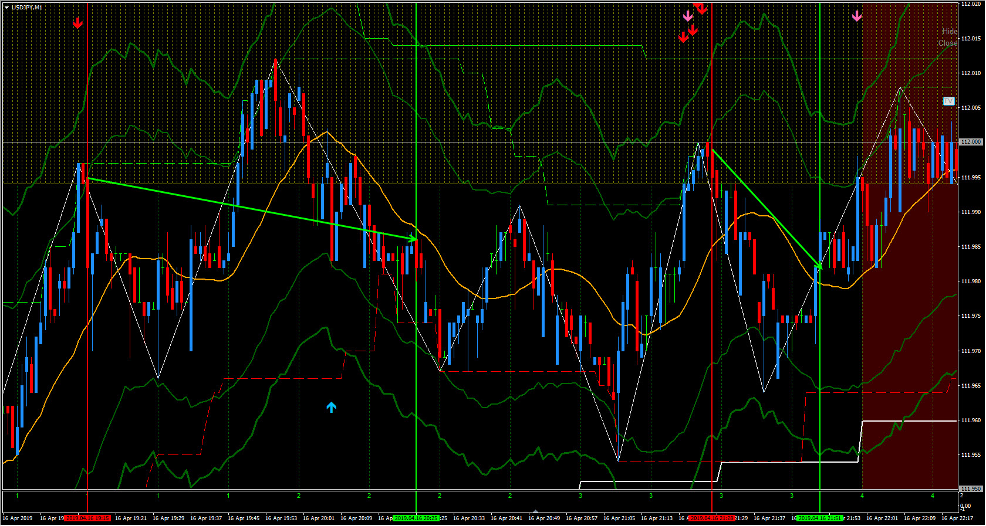Screen dimensions: 986x526
Task: Click the 111.990 price scale value
Action: tap(971, 212)
